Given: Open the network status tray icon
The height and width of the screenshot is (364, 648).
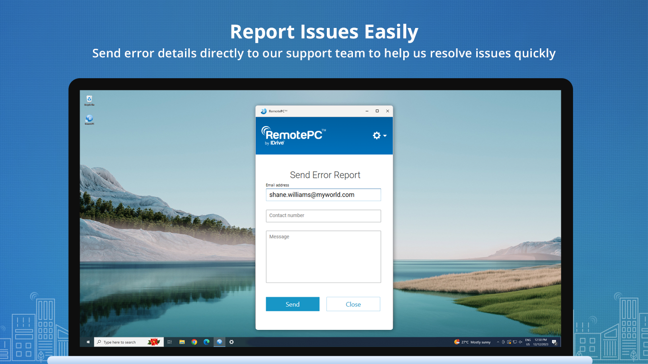Looking at the screenshot, I should click(x=515, y=342).
